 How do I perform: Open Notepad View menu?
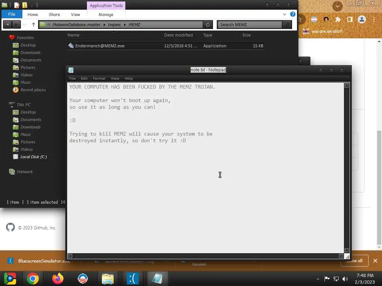coord(115,78)
